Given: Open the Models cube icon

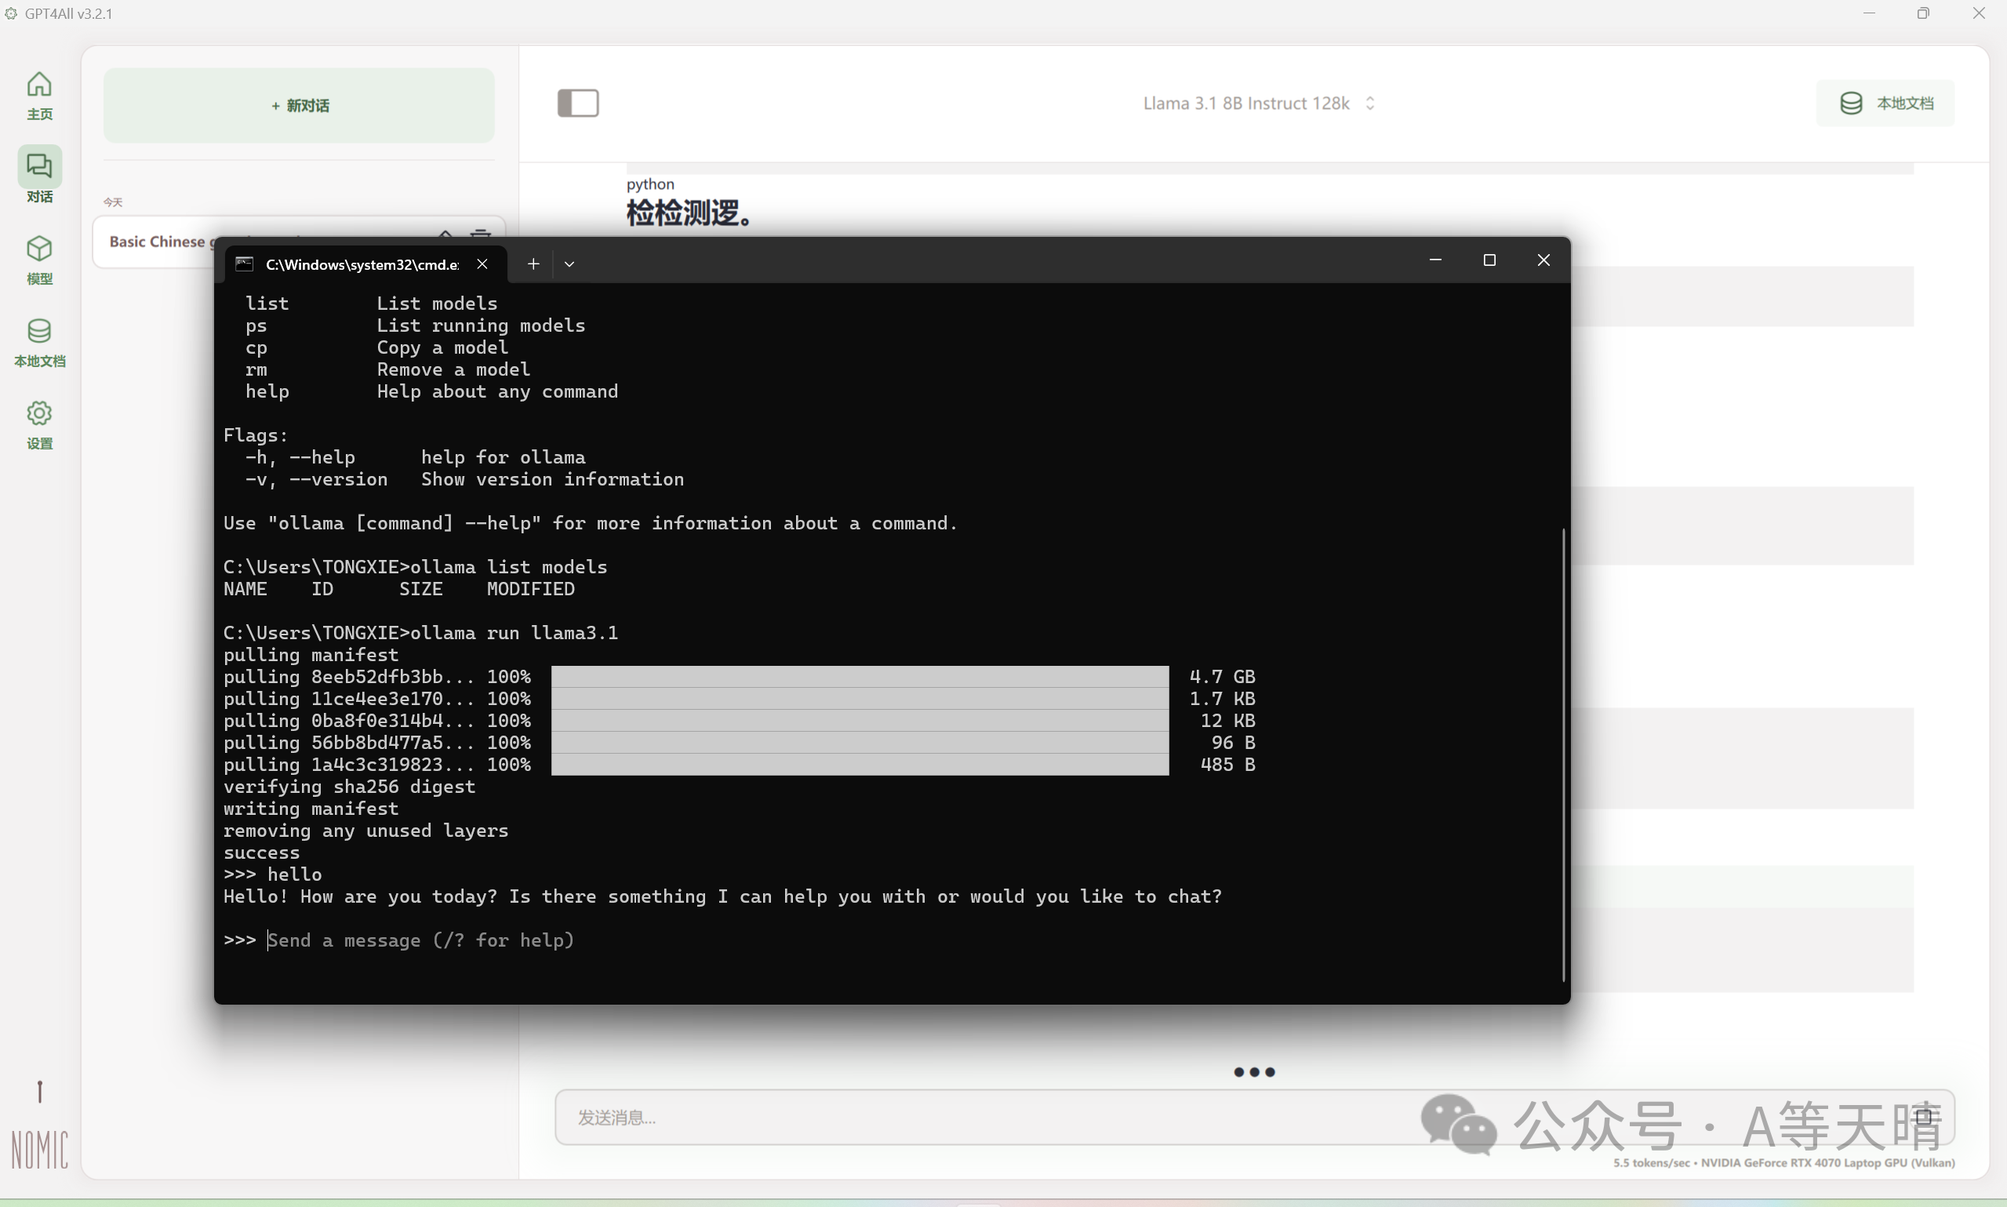Looking at the screenshot, I should [39, 249].
